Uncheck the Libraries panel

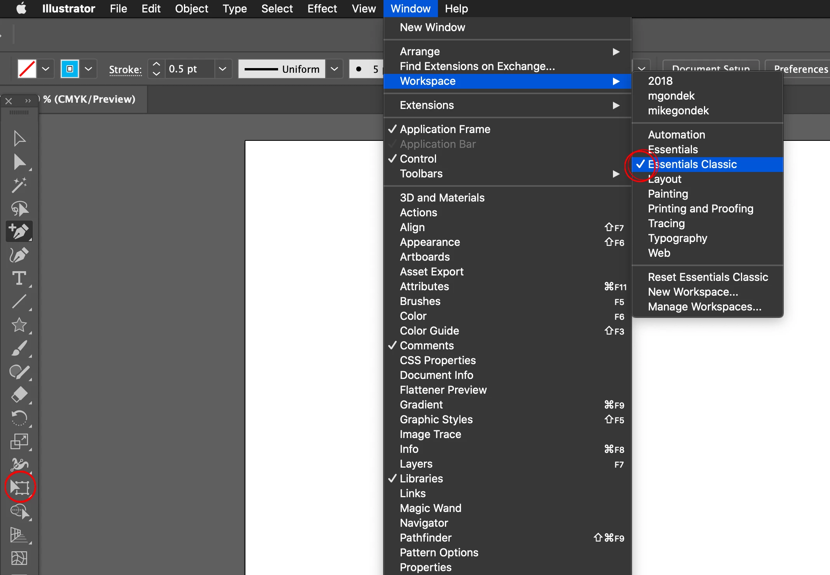pos(421,479)
